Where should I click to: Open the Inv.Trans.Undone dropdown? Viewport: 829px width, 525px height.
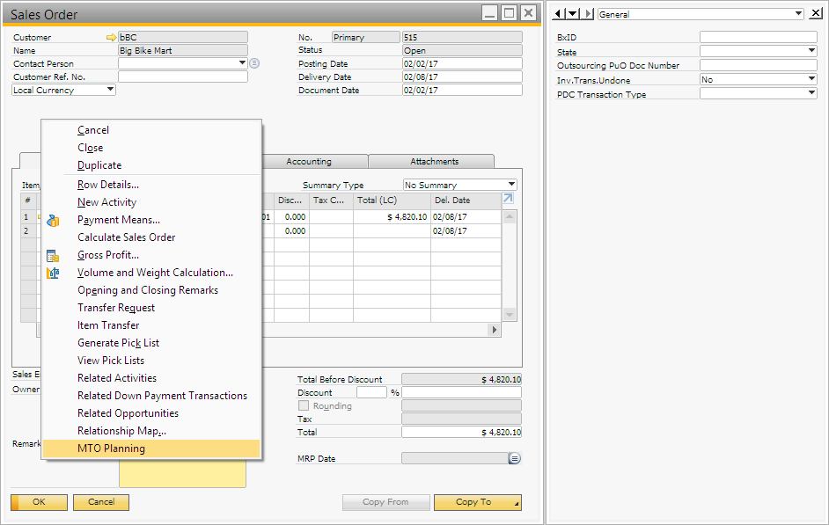click(811, 79)
